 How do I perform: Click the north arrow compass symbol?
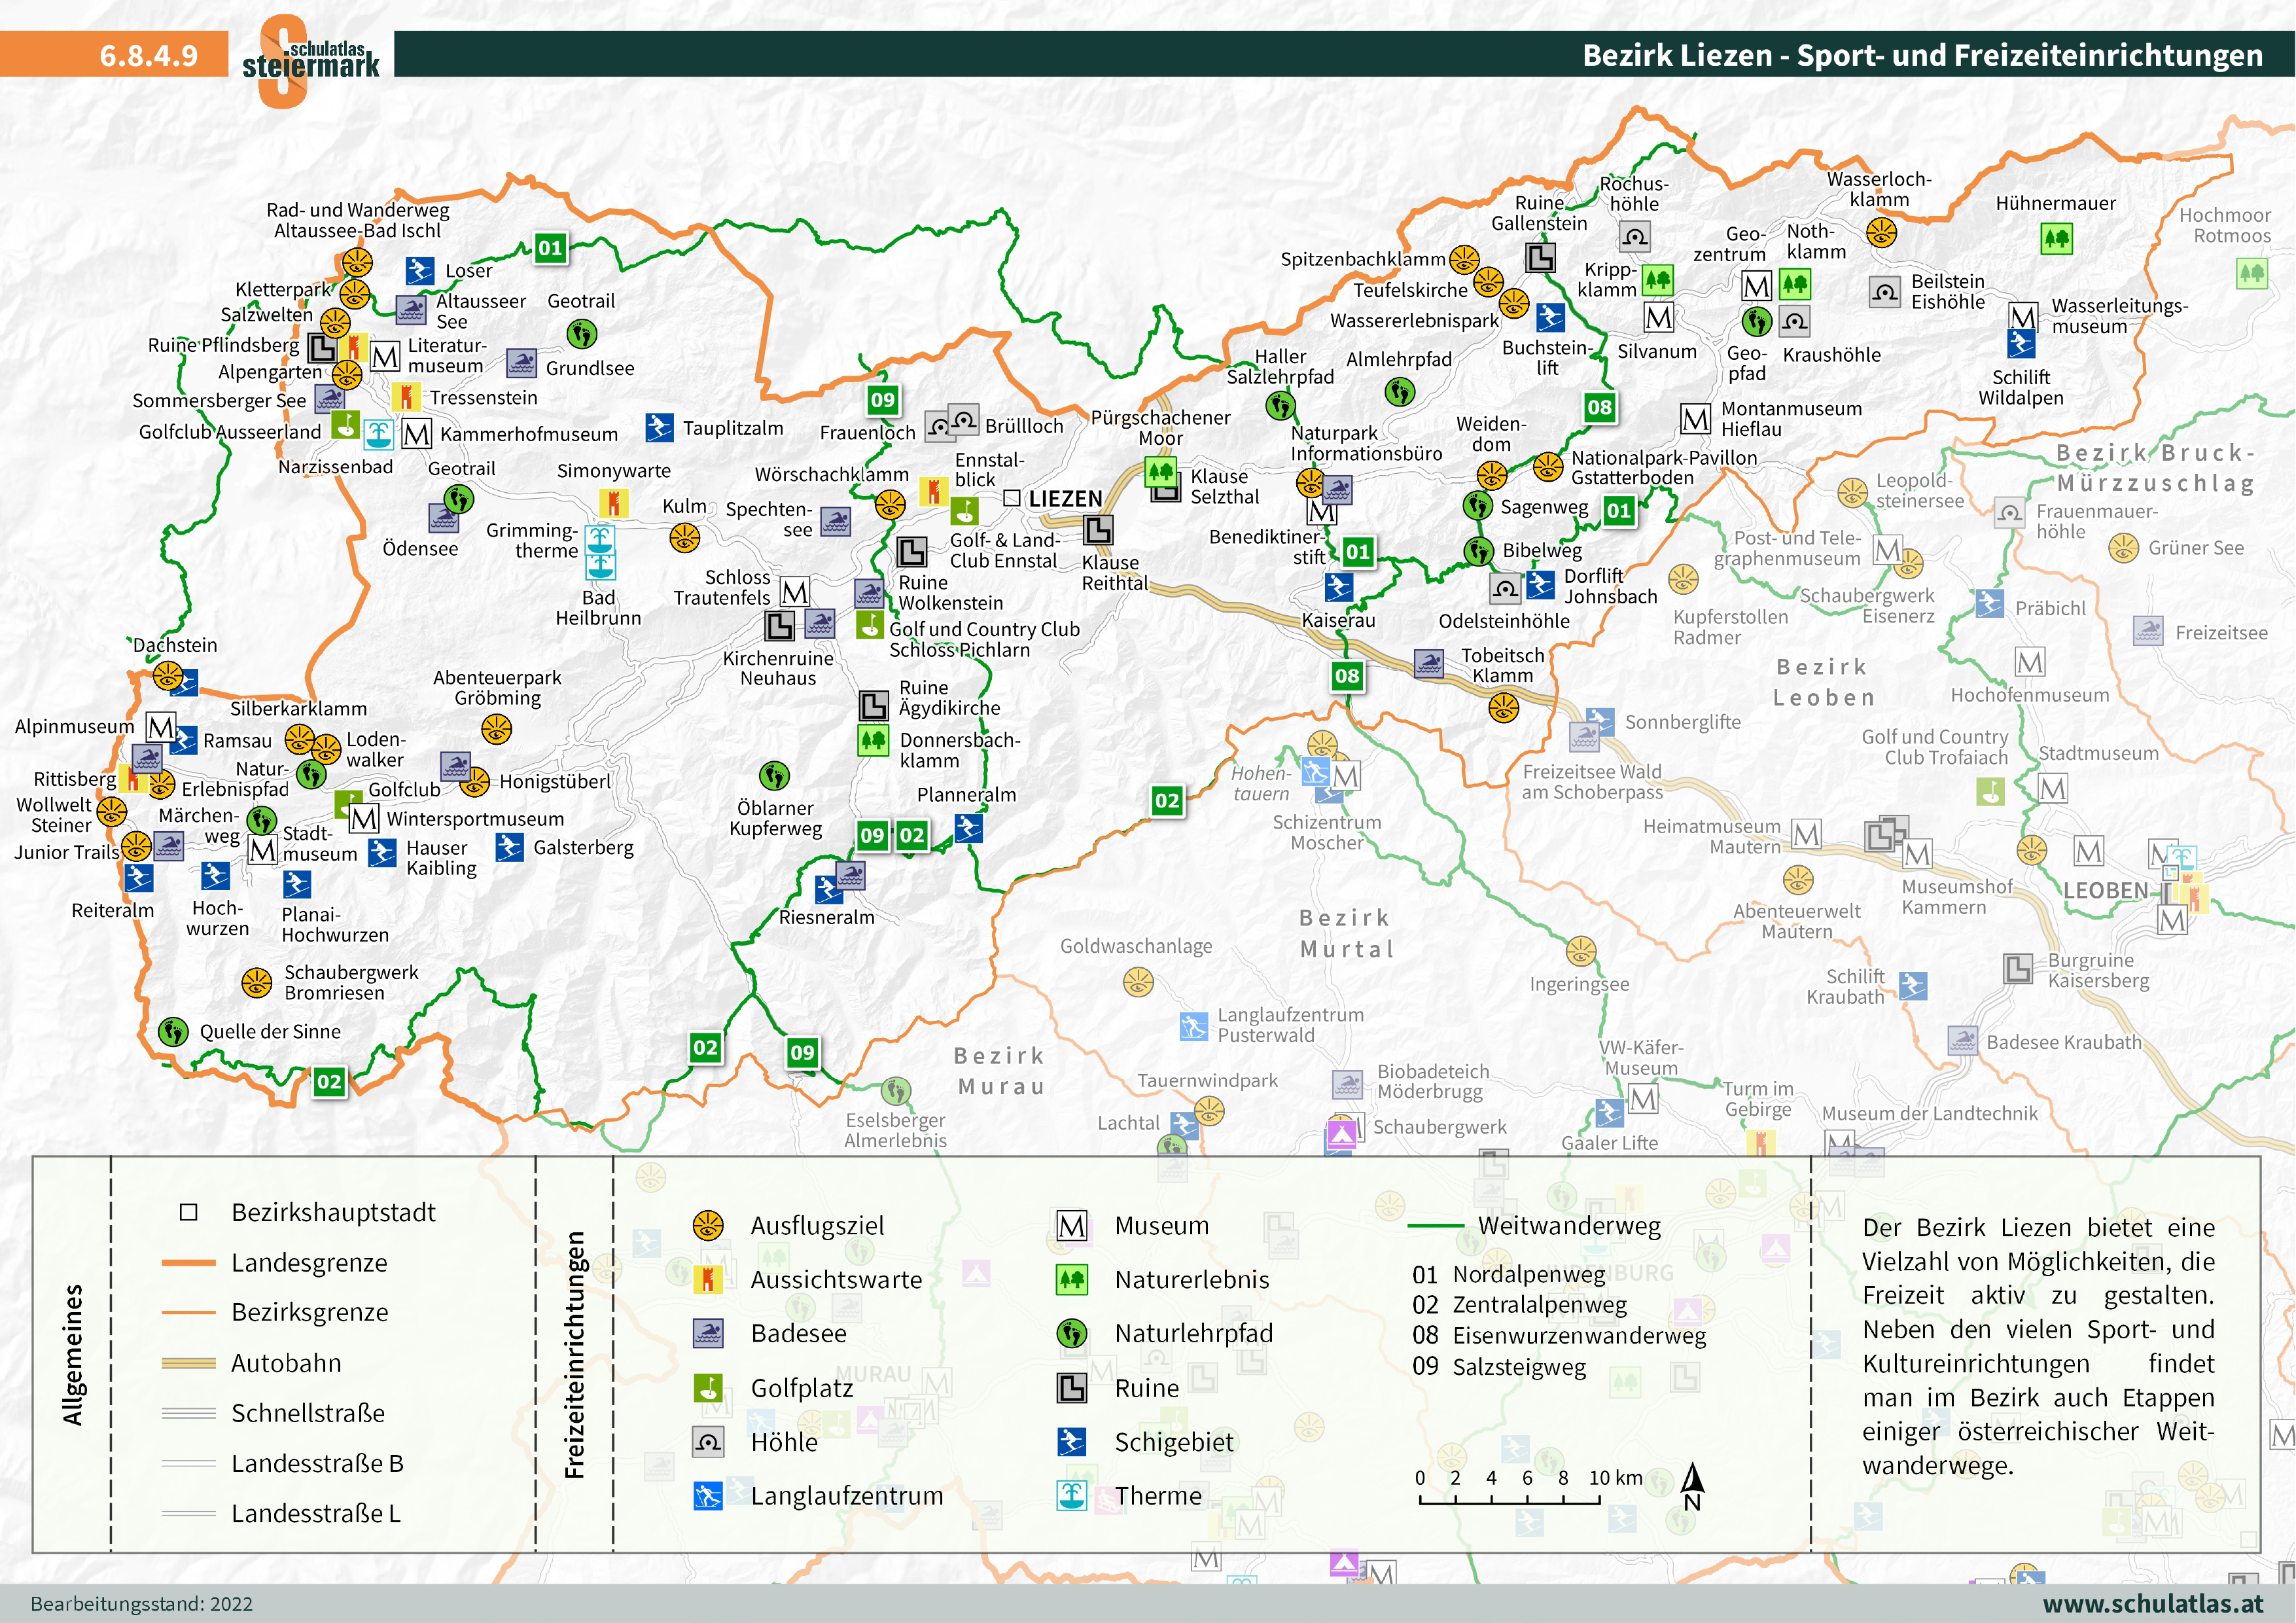pos(1692,1485)
